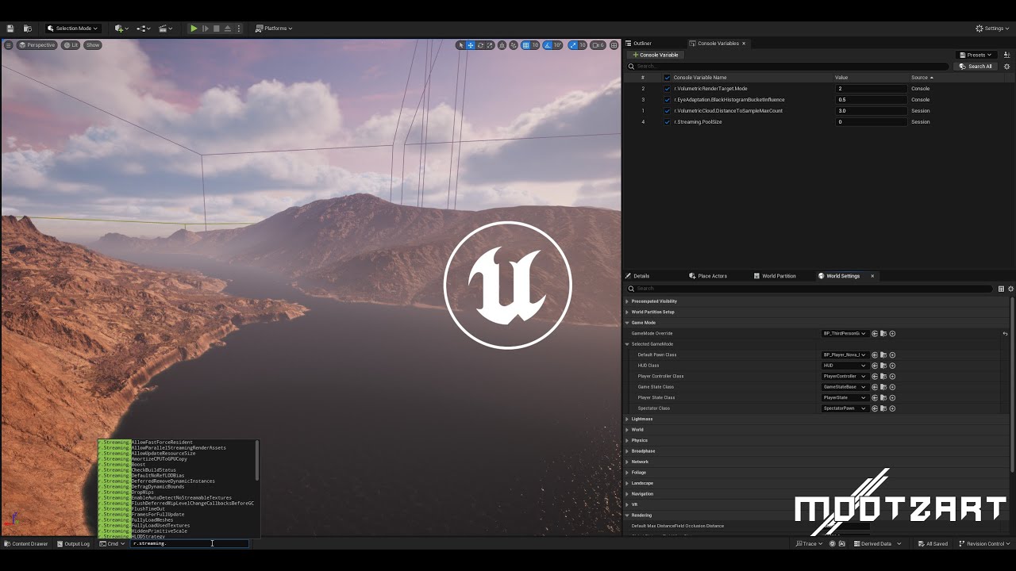Uncheck r.EyeAdaptation.BlackHistogramBucketInfluence checkbox
Screen dimensions: 1016x571
(x=667, y=100)
